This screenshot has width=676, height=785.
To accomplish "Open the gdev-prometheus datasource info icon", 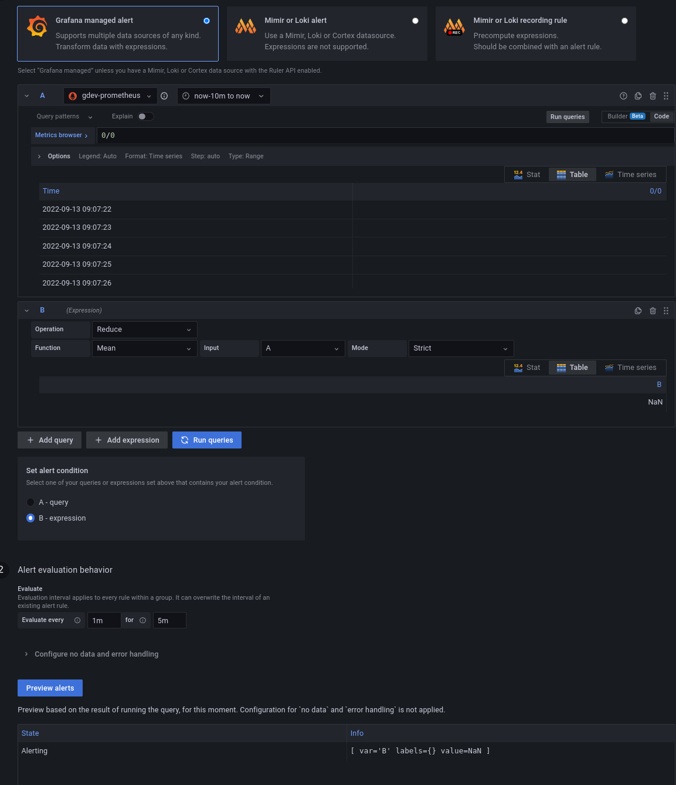I will click(164, 96).
